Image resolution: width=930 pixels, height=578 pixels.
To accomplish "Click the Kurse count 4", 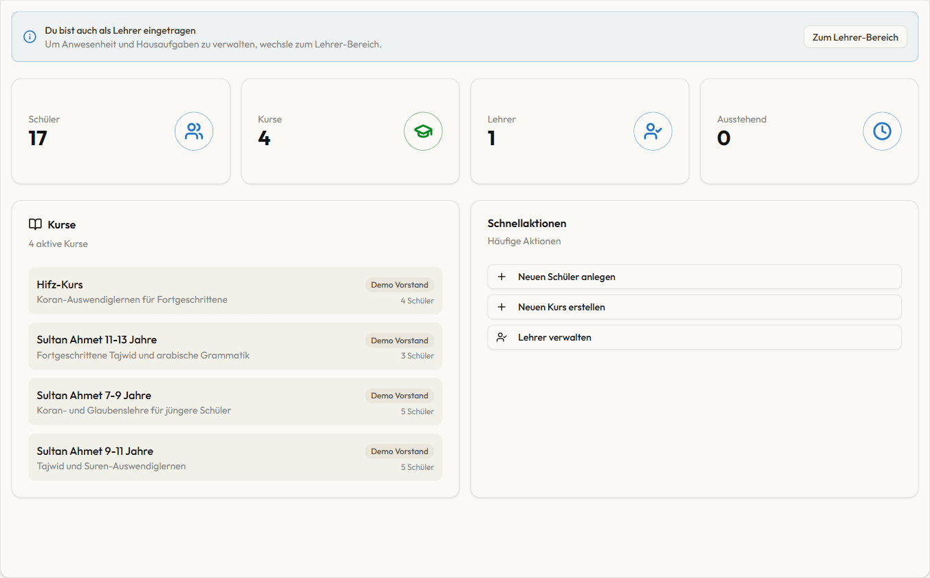I will tap(264, 138).
